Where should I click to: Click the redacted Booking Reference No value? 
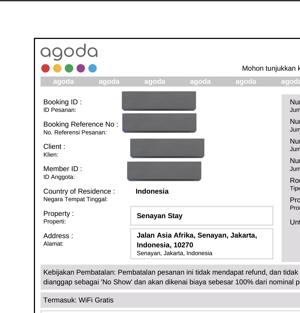(x=159, y=123)
